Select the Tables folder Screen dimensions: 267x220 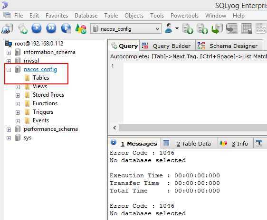pyautogui.click(x=41, y=78)
